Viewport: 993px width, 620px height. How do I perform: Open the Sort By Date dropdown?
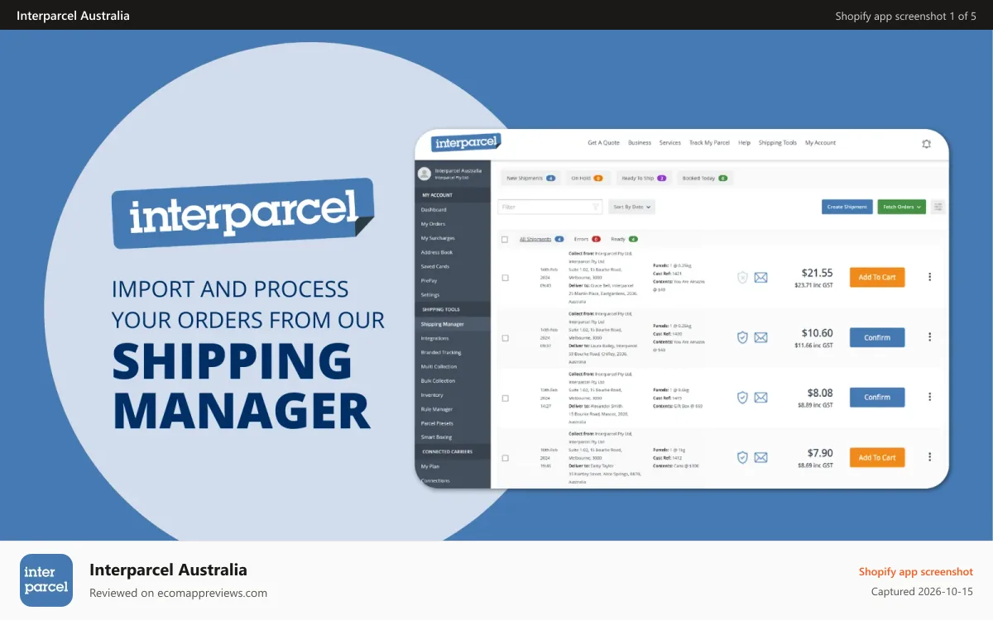tap(631, 207)
